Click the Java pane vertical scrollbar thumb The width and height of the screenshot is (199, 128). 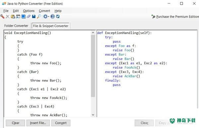point(93,66)
